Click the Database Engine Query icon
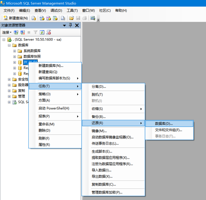The width and height of the screenshot is (206, 200). tap(34, 18)
